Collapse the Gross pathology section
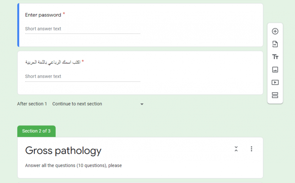The image size is (295, 183). [x=236, y=149]
